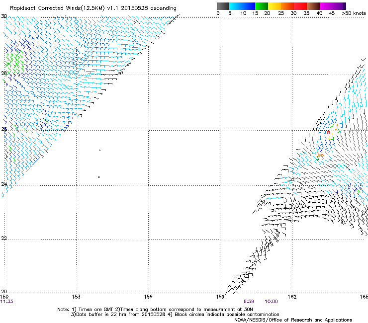Click the purple time stamp '9:59'
Screen dimensions: 368x323
[x=249, y=302]
